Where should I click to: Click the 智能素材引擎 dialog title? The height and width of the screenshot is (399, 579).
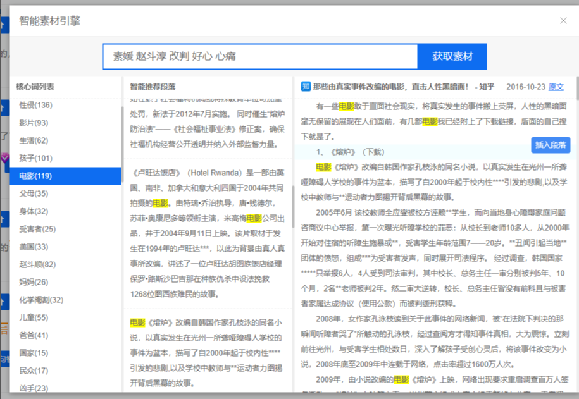tap(50, 21)
